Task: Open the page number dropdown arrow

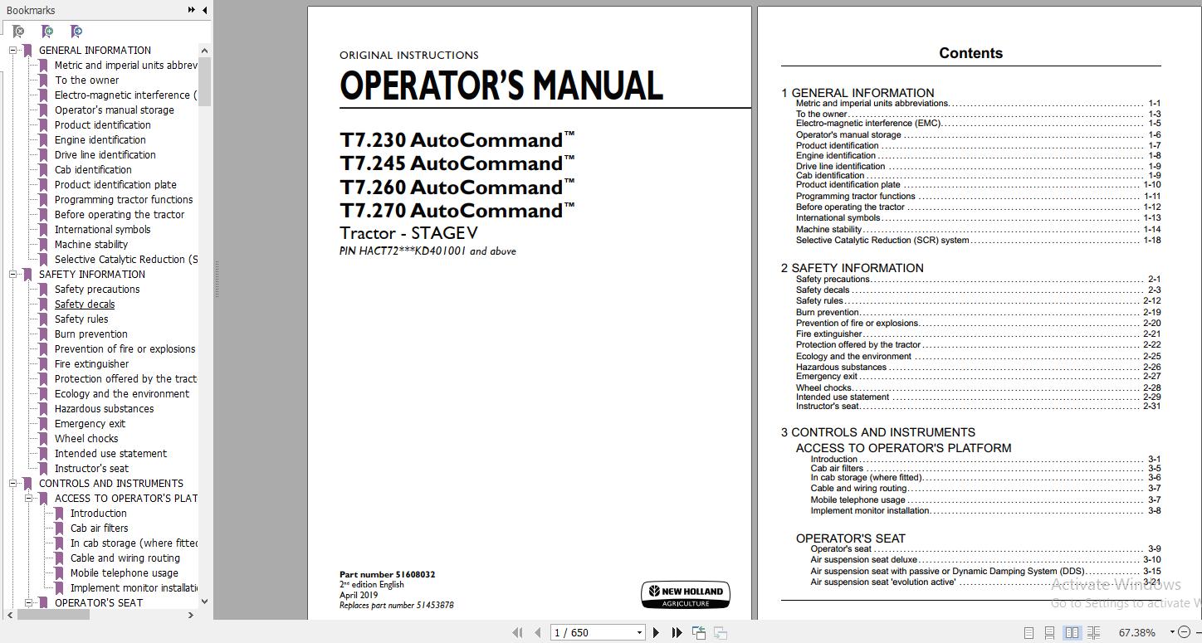Action: click(638, 632)
